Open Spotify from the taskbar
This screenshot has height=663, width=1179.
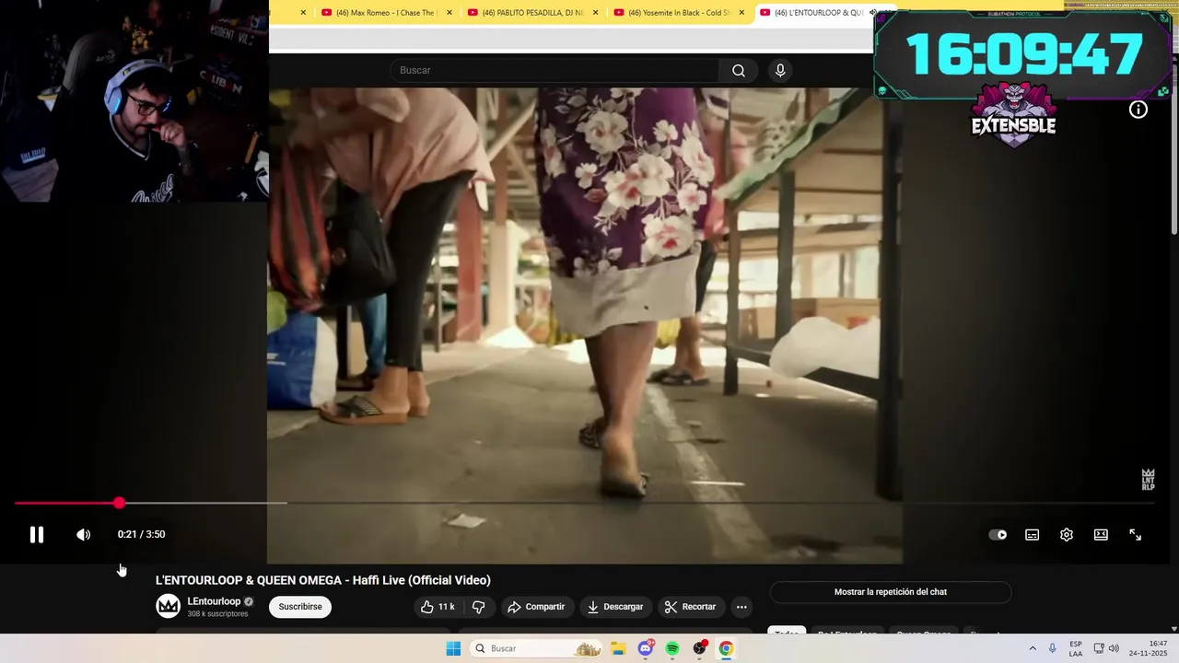[x=672, y=648]
